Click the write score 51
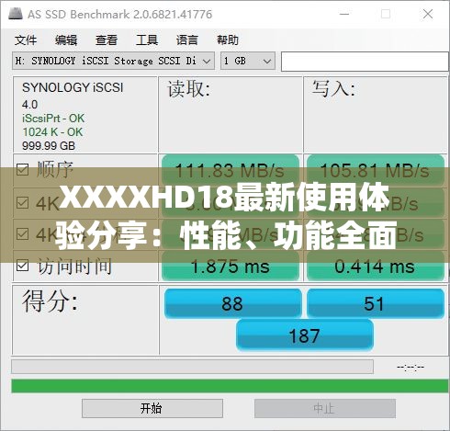450x431 pixels. coord(376,303)
